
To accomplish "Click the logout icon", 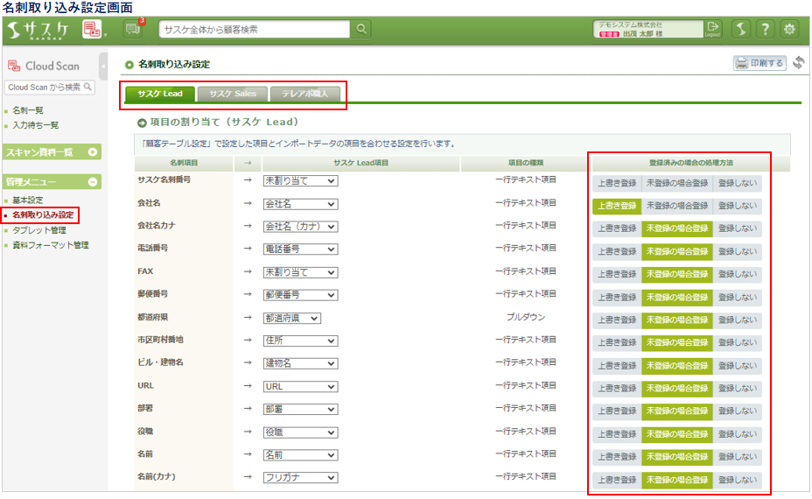I will point(713,29).
